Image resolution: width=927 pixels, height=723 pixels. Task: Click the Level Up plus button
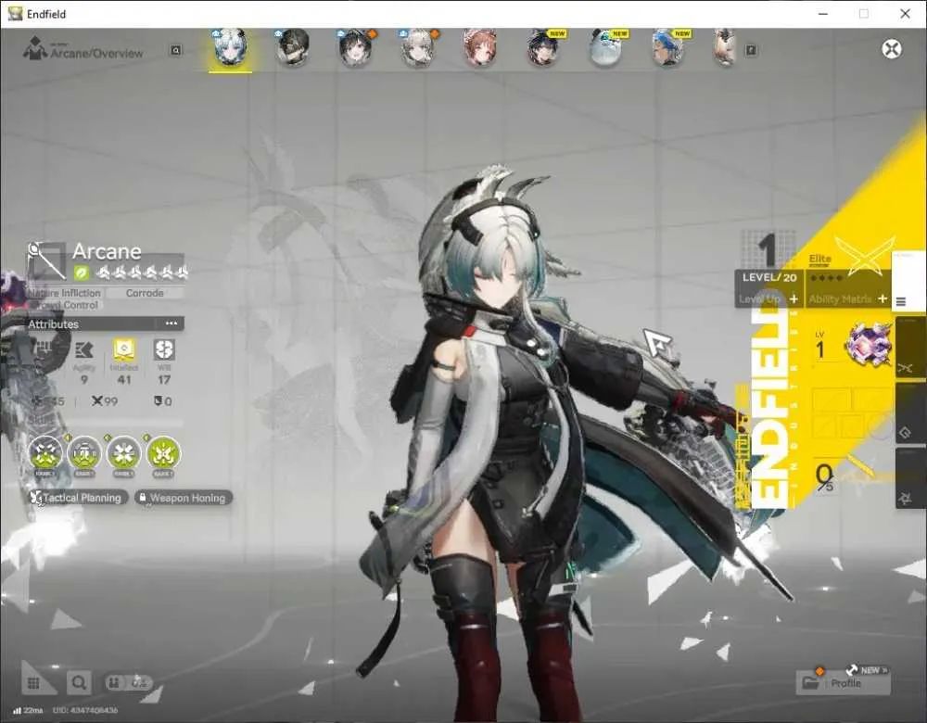(x=794, y=299)
